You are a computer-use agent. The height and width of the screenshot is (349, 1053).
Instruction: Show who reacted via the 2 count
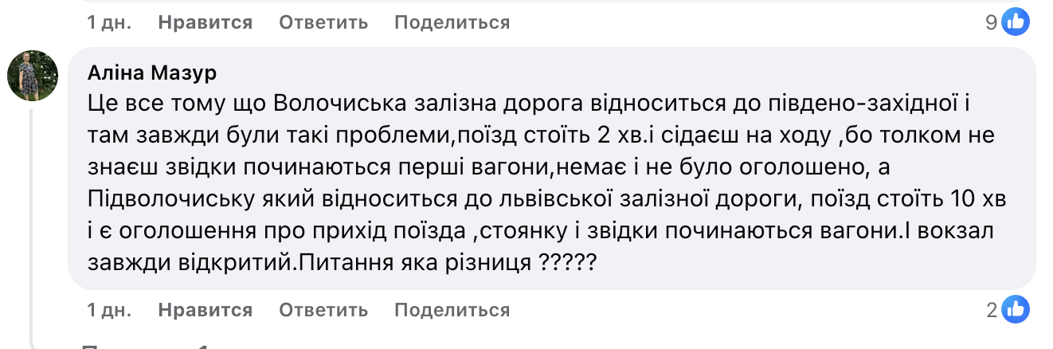pos(992,310)
